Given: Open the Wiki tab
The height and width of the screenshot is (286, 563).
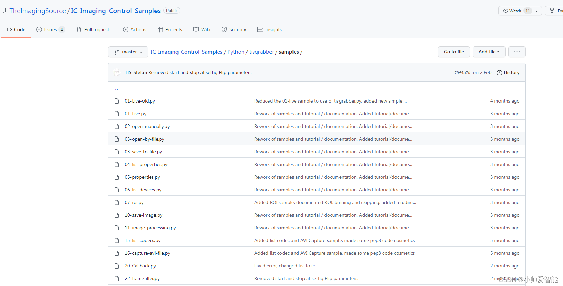Looking at the screenshot, I should point(202,29).
